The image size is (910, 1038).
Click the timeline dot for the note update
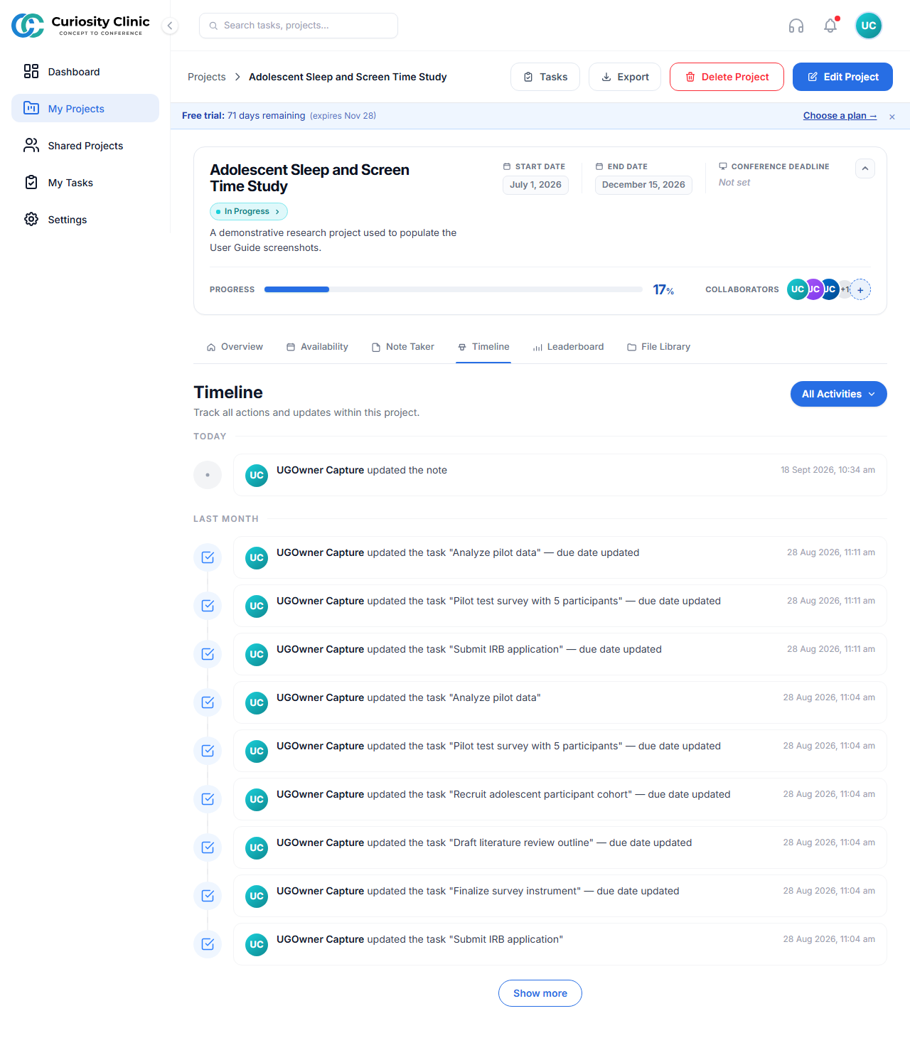tap(208, 475)
